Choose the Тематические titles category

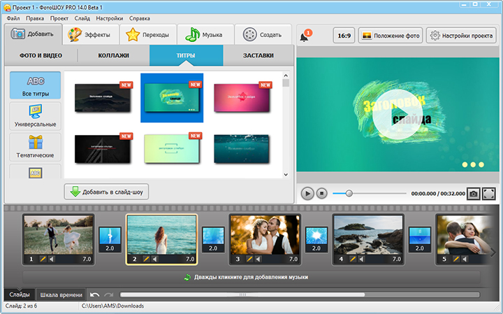point(35,148)
